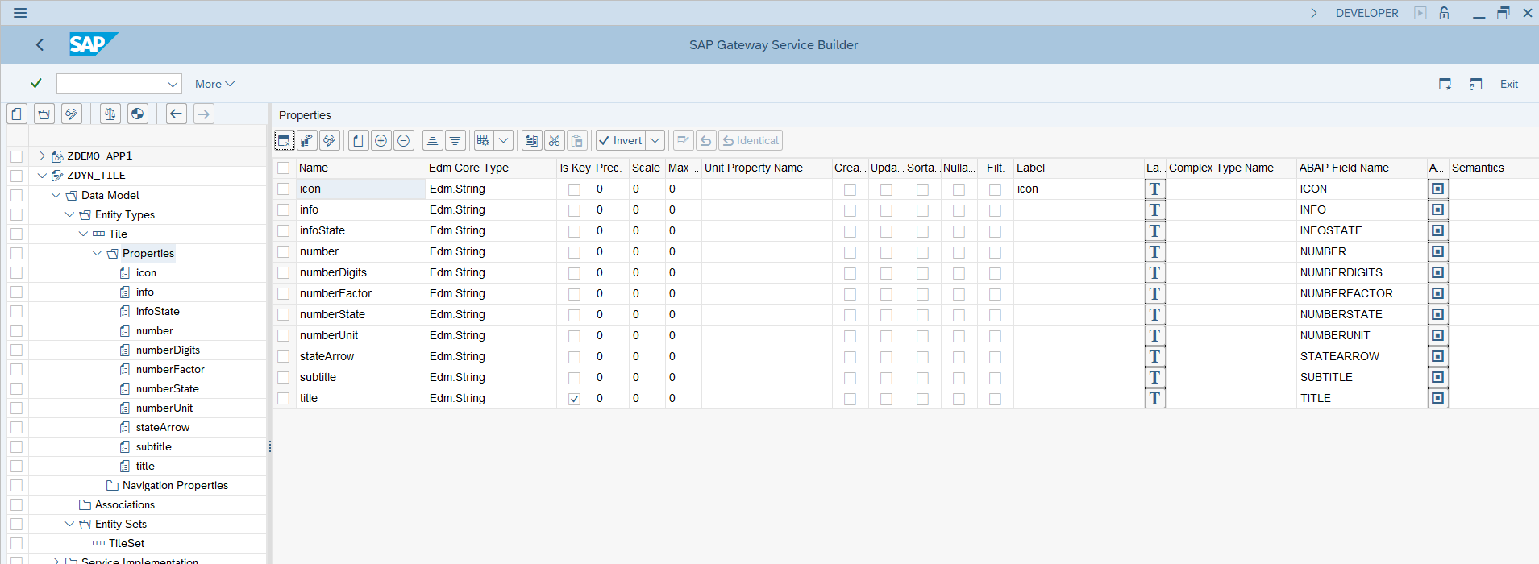
Task: Open the Invert dropdown arrow
Action: coord(655,140)
